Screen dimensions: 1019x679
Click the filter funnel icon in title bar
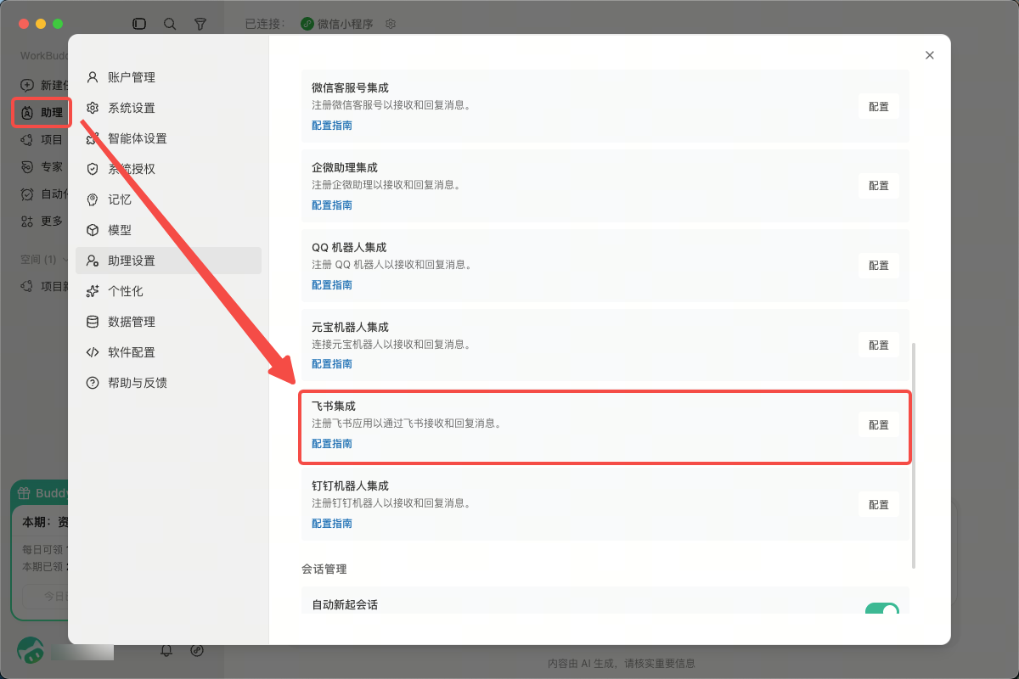(200, 24)
